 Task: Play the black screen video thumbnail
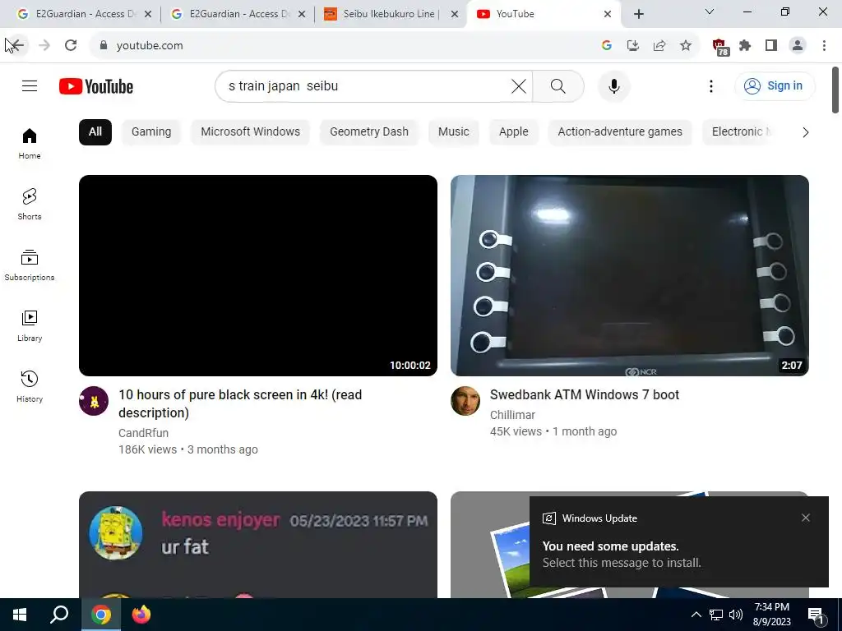coord(257,275)
